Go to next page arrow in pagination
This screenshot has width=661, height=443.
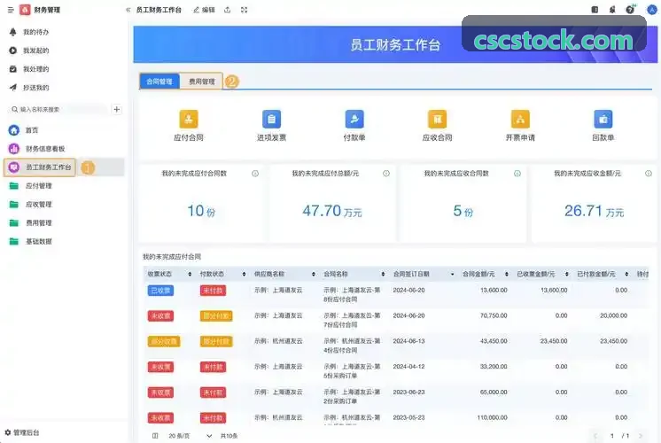[641, 436]
